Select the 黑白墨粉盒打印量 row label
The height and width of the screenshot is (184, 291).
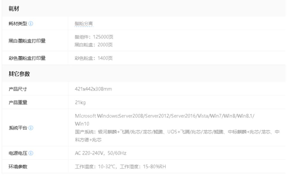pyautogui.click(x=27, y=41)
